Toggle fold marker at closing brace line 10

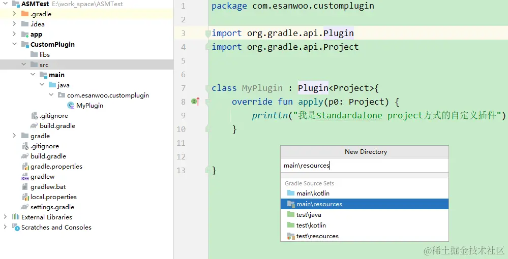point(208,129)
